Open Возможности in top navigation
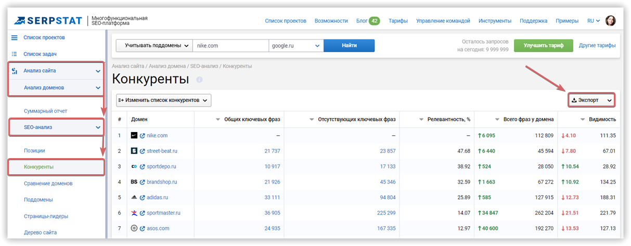Image resolution: width=631 pixels, height=246 pixels. (x=331, y=21)
